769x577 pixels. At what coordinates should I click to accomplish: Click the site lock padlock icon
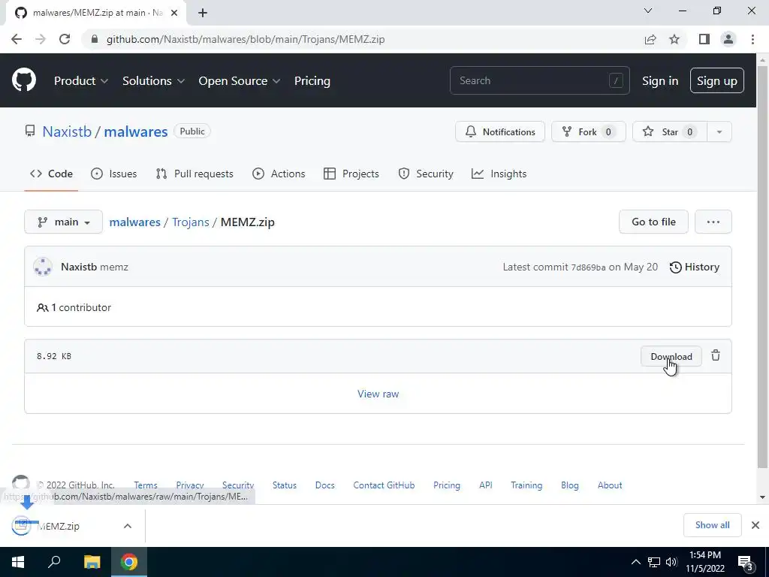[x=95, y=39]
